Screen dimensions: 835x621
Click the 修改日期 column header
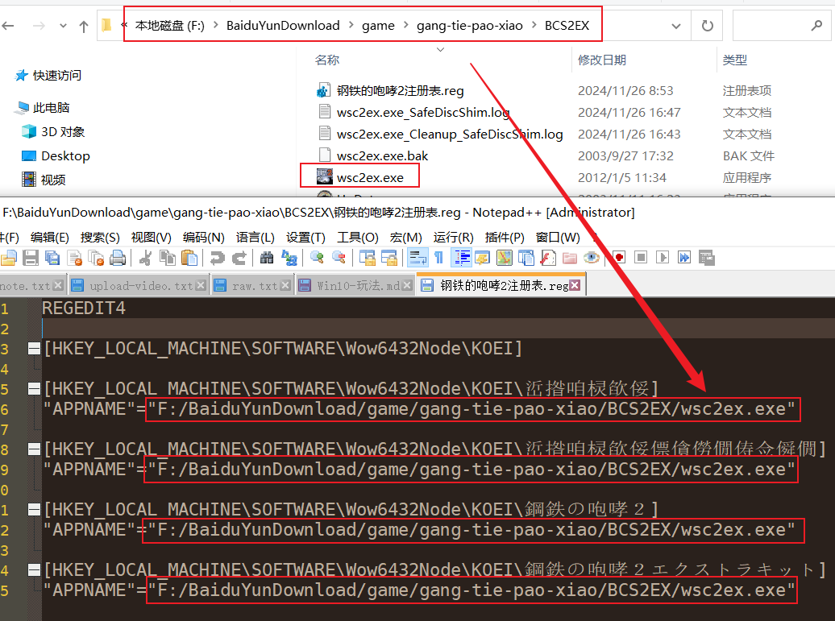601,59
